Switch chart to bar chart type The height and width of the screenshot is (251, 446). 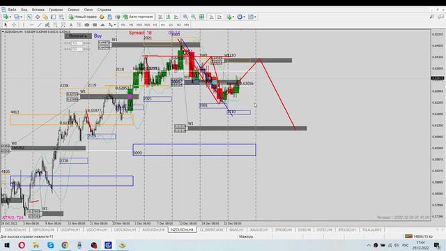[x=160, y=17]
